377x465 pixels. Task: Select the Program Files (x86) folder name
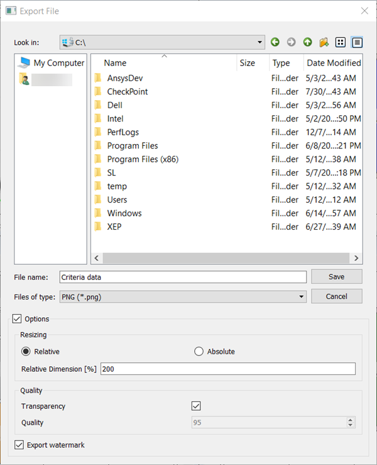click(143, 159)
